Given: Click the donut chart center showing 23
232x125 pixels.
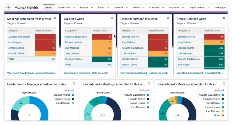Looking at the screenshot, I should click(x=102, y=115).
